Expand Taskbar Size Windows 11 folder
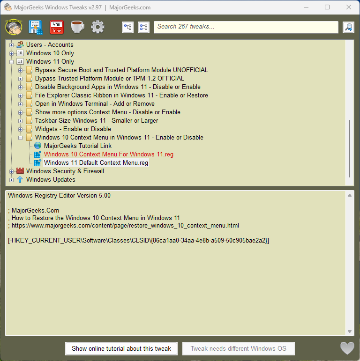 tap(20, 121)
